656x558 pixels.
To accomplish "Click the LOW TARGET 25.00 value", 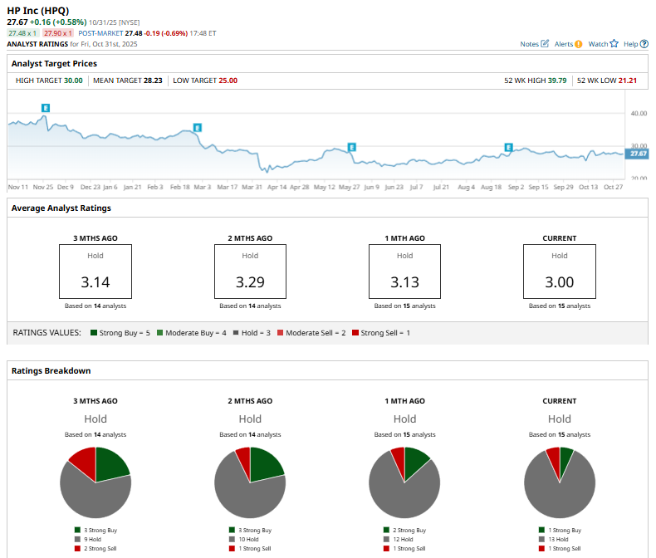I will [228, 81].
